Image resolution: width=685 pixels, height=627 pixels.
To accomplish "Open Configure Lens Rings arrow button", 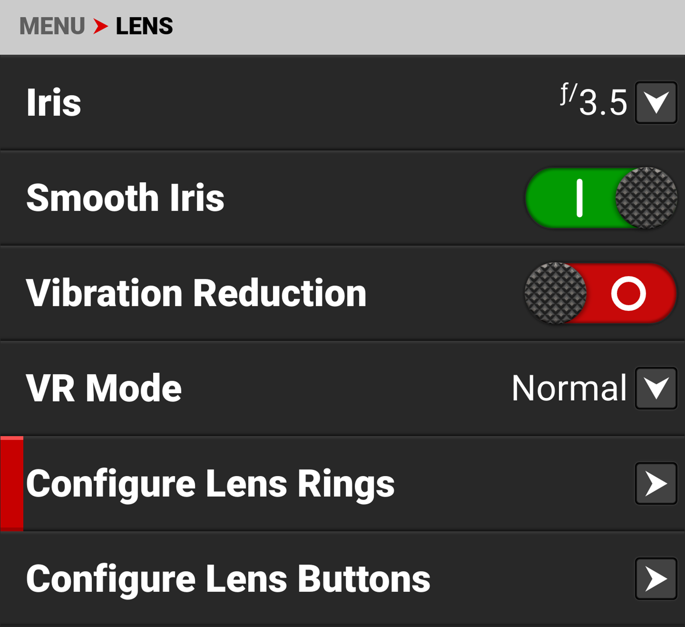I will (x=656, y=484).
